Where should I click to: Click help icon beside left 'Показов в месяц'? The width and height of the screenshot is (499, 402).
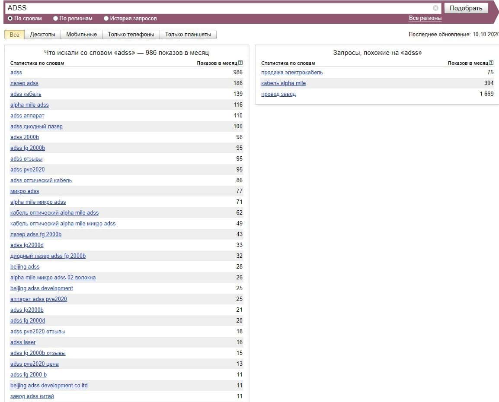(x=240, y=63)
